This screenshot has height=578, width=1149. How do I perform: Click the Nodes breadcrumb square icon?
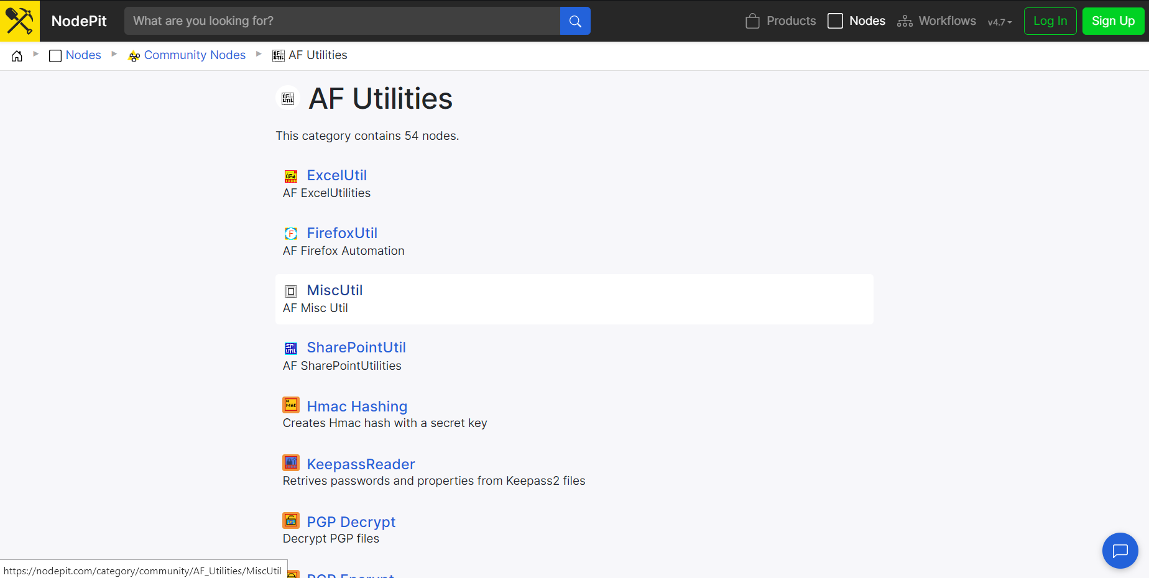tap(55, 56)
